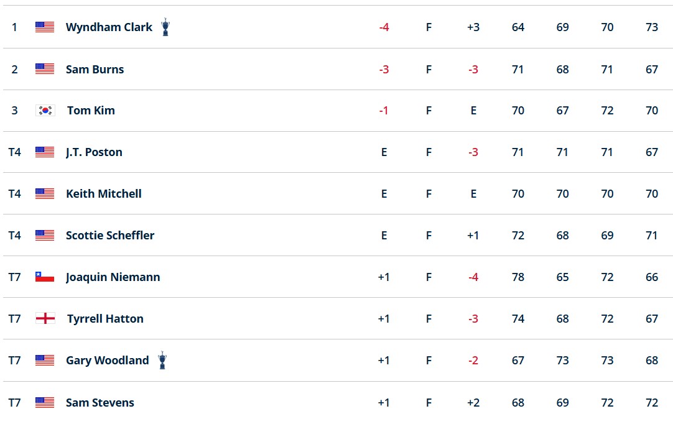Click Joaquin Niemann's name
This screenshot has height=424, width=673.
pos(113,277)
